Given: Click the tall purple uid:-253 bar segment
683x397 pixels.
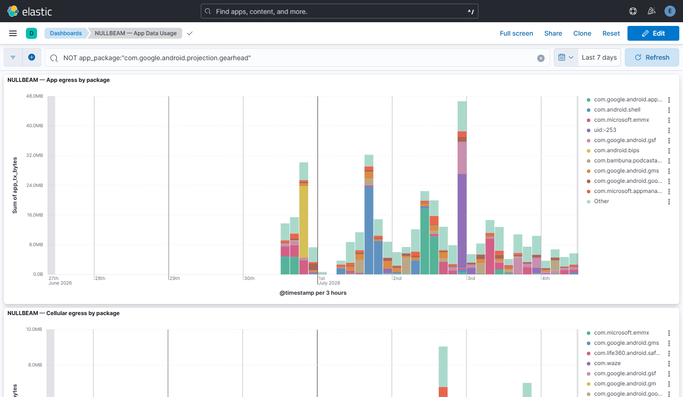Looking at the screenshot, I should [x=462, y=221].
